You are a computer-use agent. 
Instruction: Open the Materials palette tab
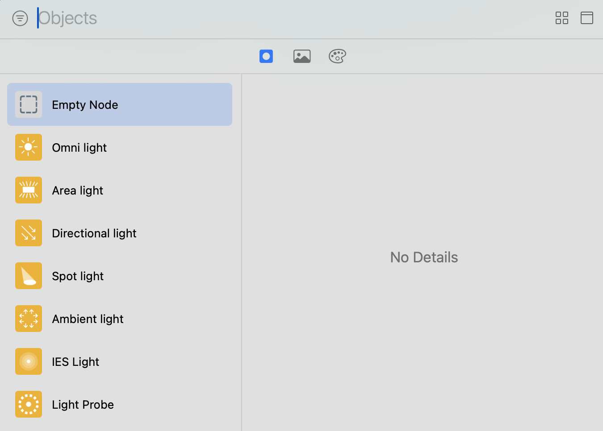337,56
